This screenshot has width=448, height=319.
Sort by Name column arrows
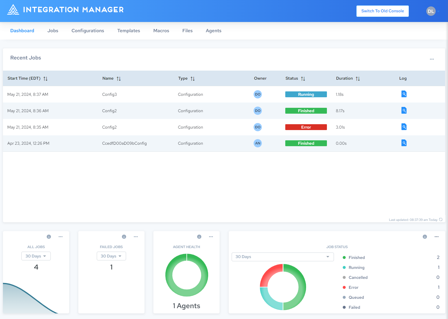pyautogui.click(x=119, y=79)
